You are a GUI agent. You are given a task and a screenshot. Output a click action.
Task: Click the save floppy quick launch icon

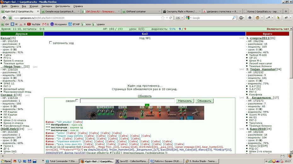(30, 161)
